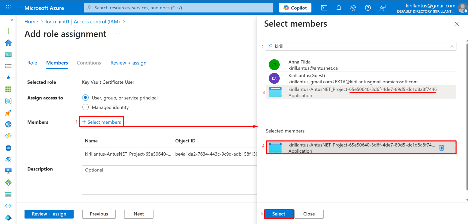Switch to Review + assign tab
The image size is (468, 224).
[128, 63]
